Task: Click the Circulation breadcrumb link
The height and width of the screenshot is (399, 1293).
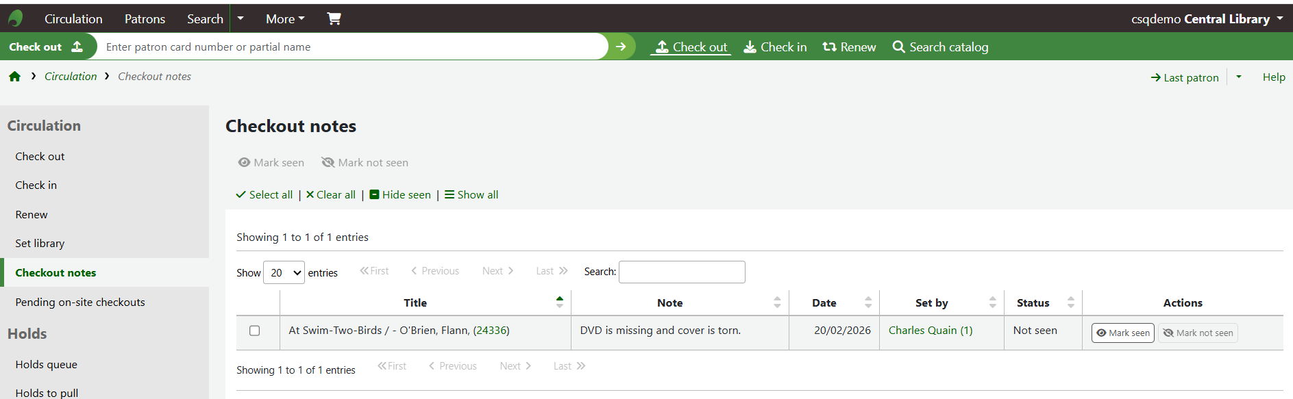Action: point(71,76)
